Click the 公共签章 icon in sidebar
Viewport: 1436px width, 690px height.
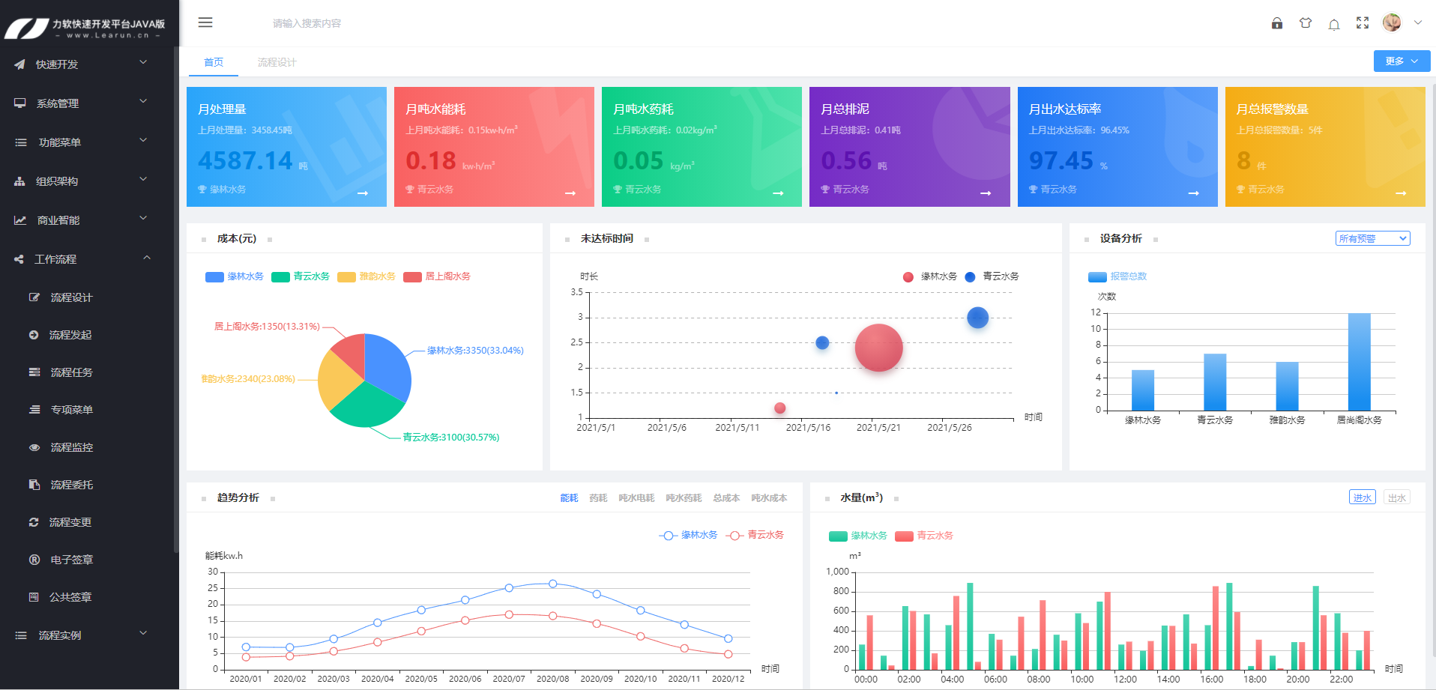click(x=34, y=597)
